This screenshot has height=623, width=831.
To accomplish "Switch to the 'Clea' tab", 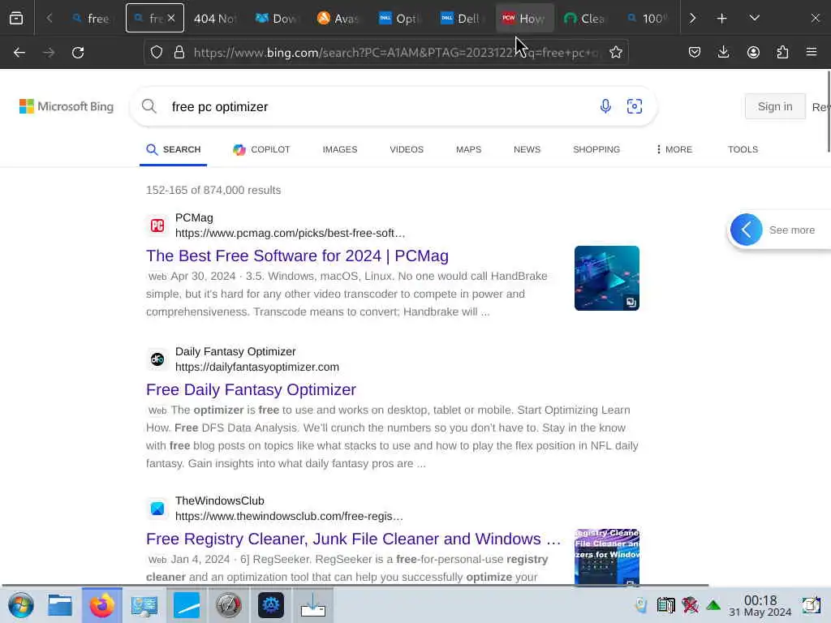I will pos(585,19).
